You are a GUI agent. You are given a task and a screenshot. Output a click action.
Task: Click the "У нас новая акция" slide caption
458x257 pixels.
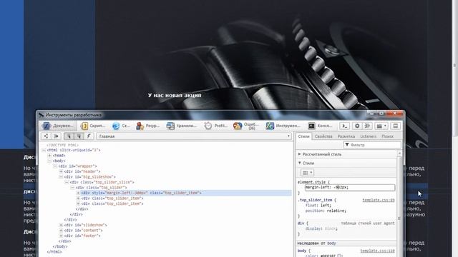(x=175, y=95)
